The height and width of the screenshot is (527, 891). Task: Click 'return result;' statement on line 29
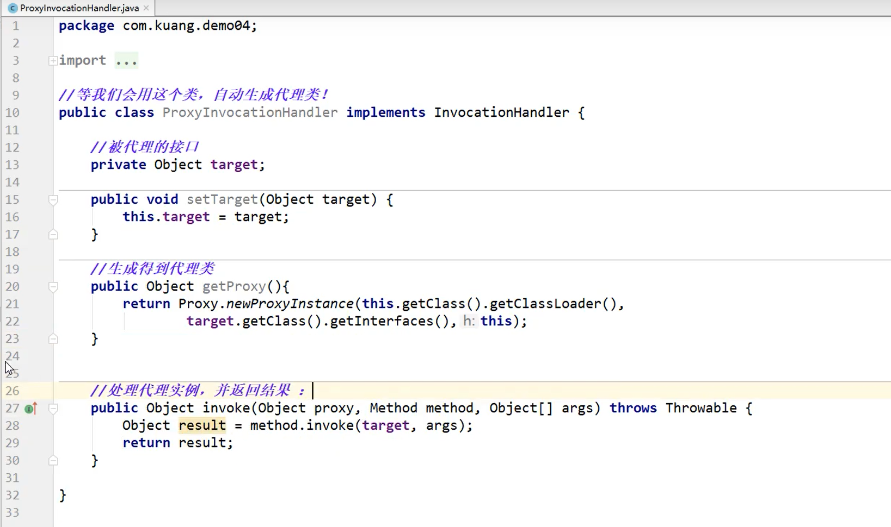[x=177, y=443]
